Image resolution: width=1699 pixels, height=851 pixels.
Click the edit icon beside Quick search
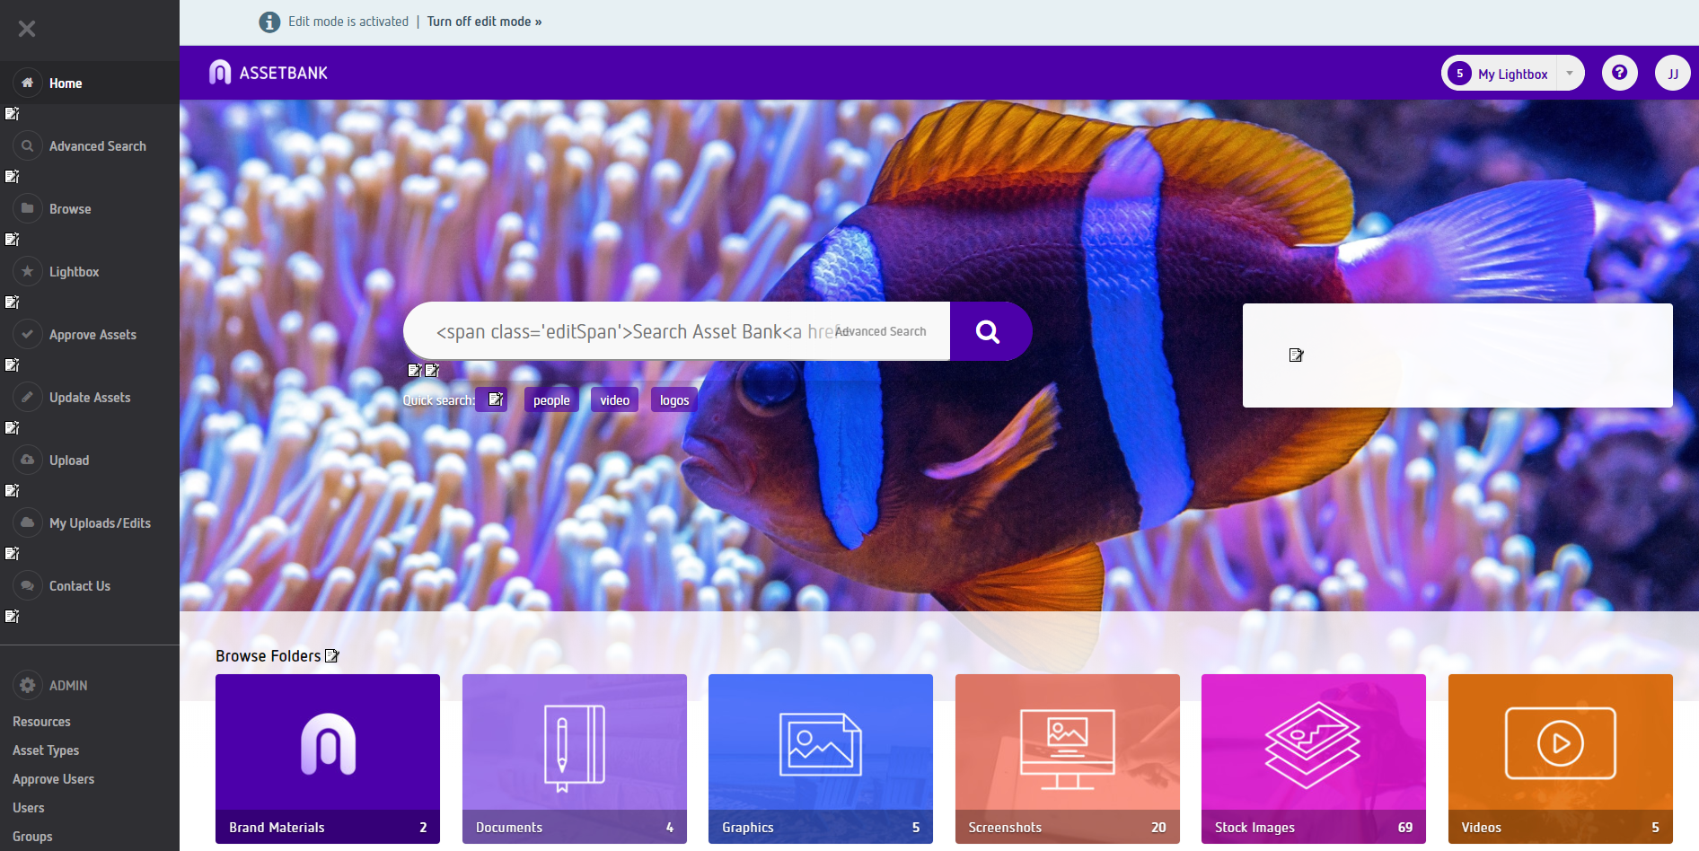[x=495, y=399]
